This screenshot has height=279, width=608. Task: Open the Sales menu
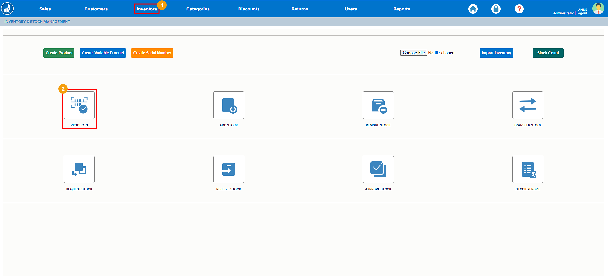[x=45, y=9]
